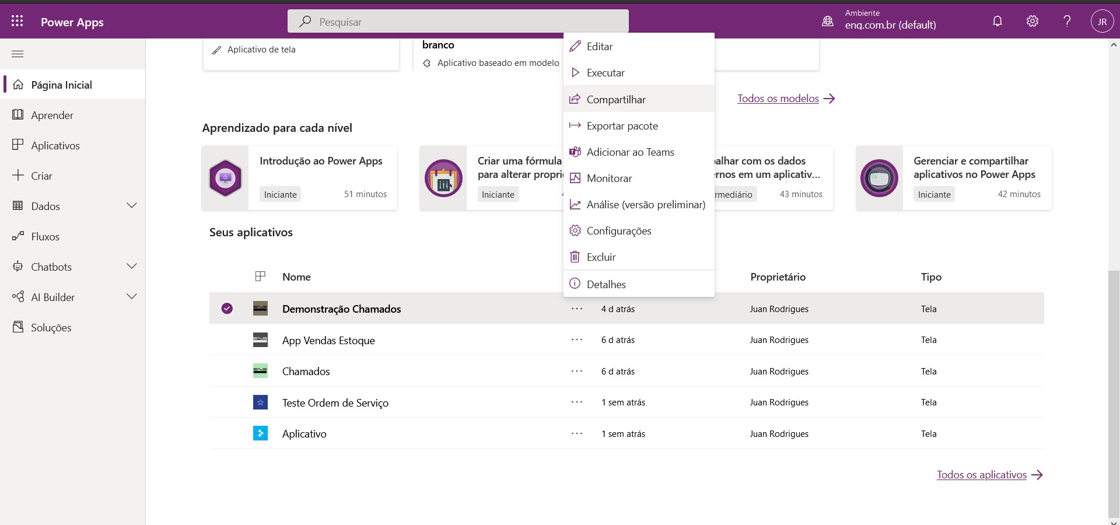Click Teste Ordem de Serviço star icon
This screenshot has height=525, width=1120.
(x=260, y=402)
